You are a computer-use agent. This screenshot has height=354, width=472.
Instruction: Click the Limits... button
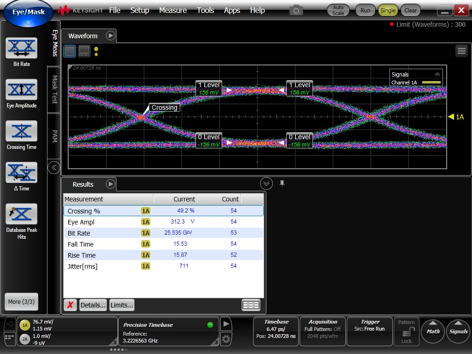[x=122, y=305]
